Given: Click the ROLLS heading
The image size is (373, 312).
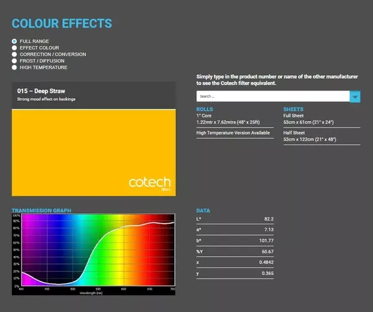Looking at the screenshot, I should (205, 109).
